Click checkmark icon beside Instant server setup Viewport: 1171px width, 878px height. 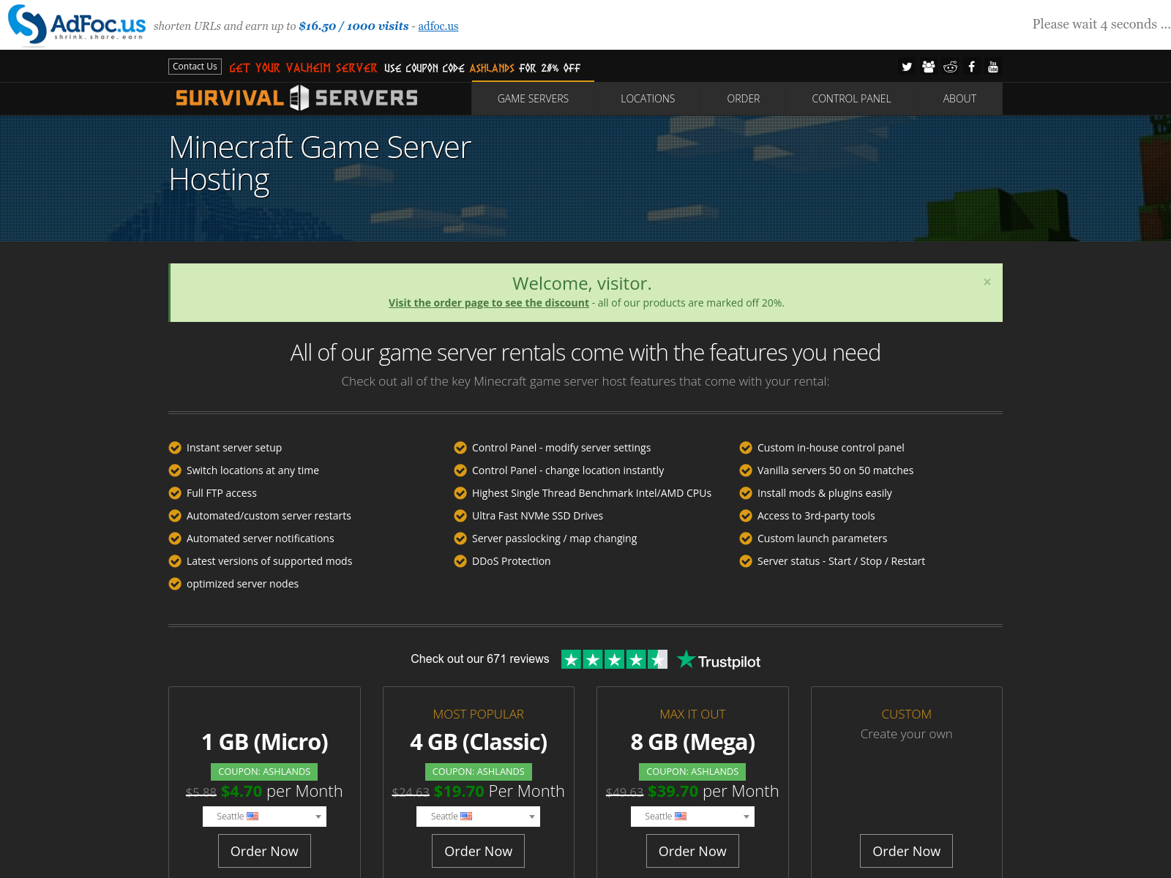click(175, 448)
